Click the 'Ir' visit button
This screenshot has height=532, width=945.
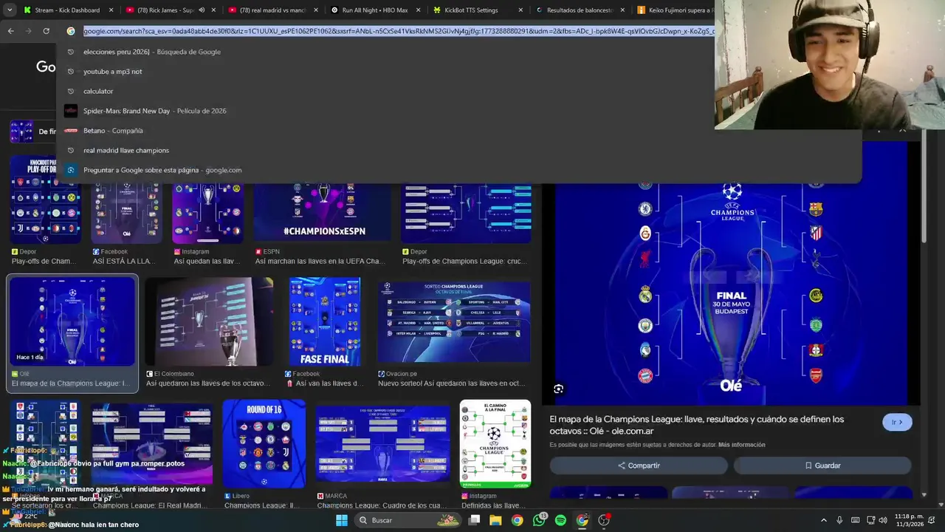(x=897, y=422)
